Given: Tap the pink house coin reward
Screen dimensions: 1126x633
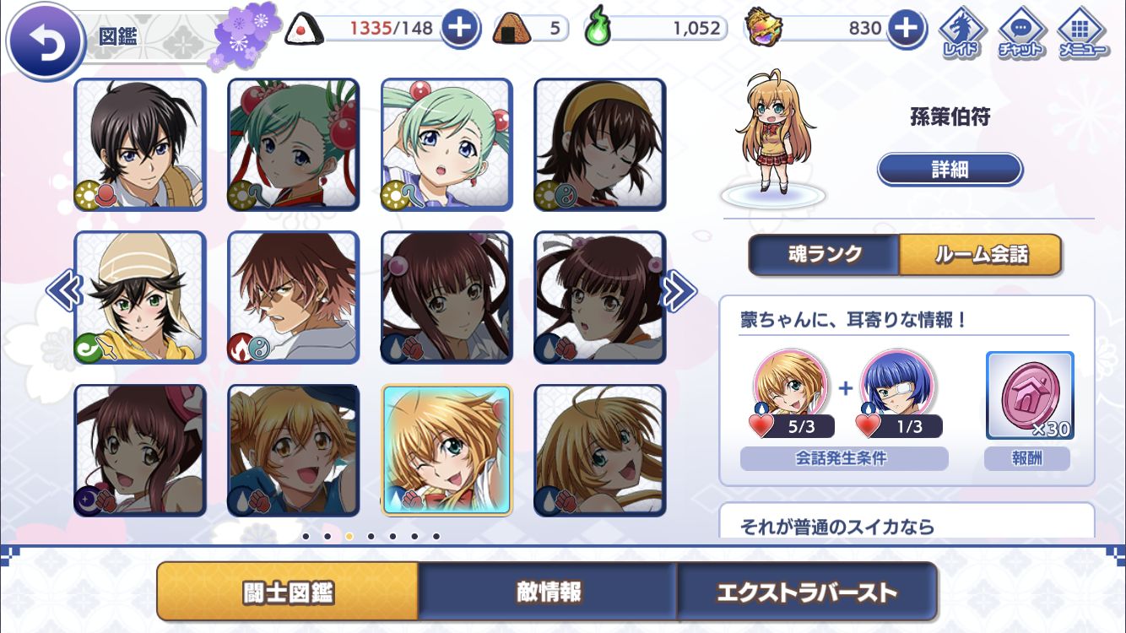Looking at the screenshot, I should [x=1029, y=396].
